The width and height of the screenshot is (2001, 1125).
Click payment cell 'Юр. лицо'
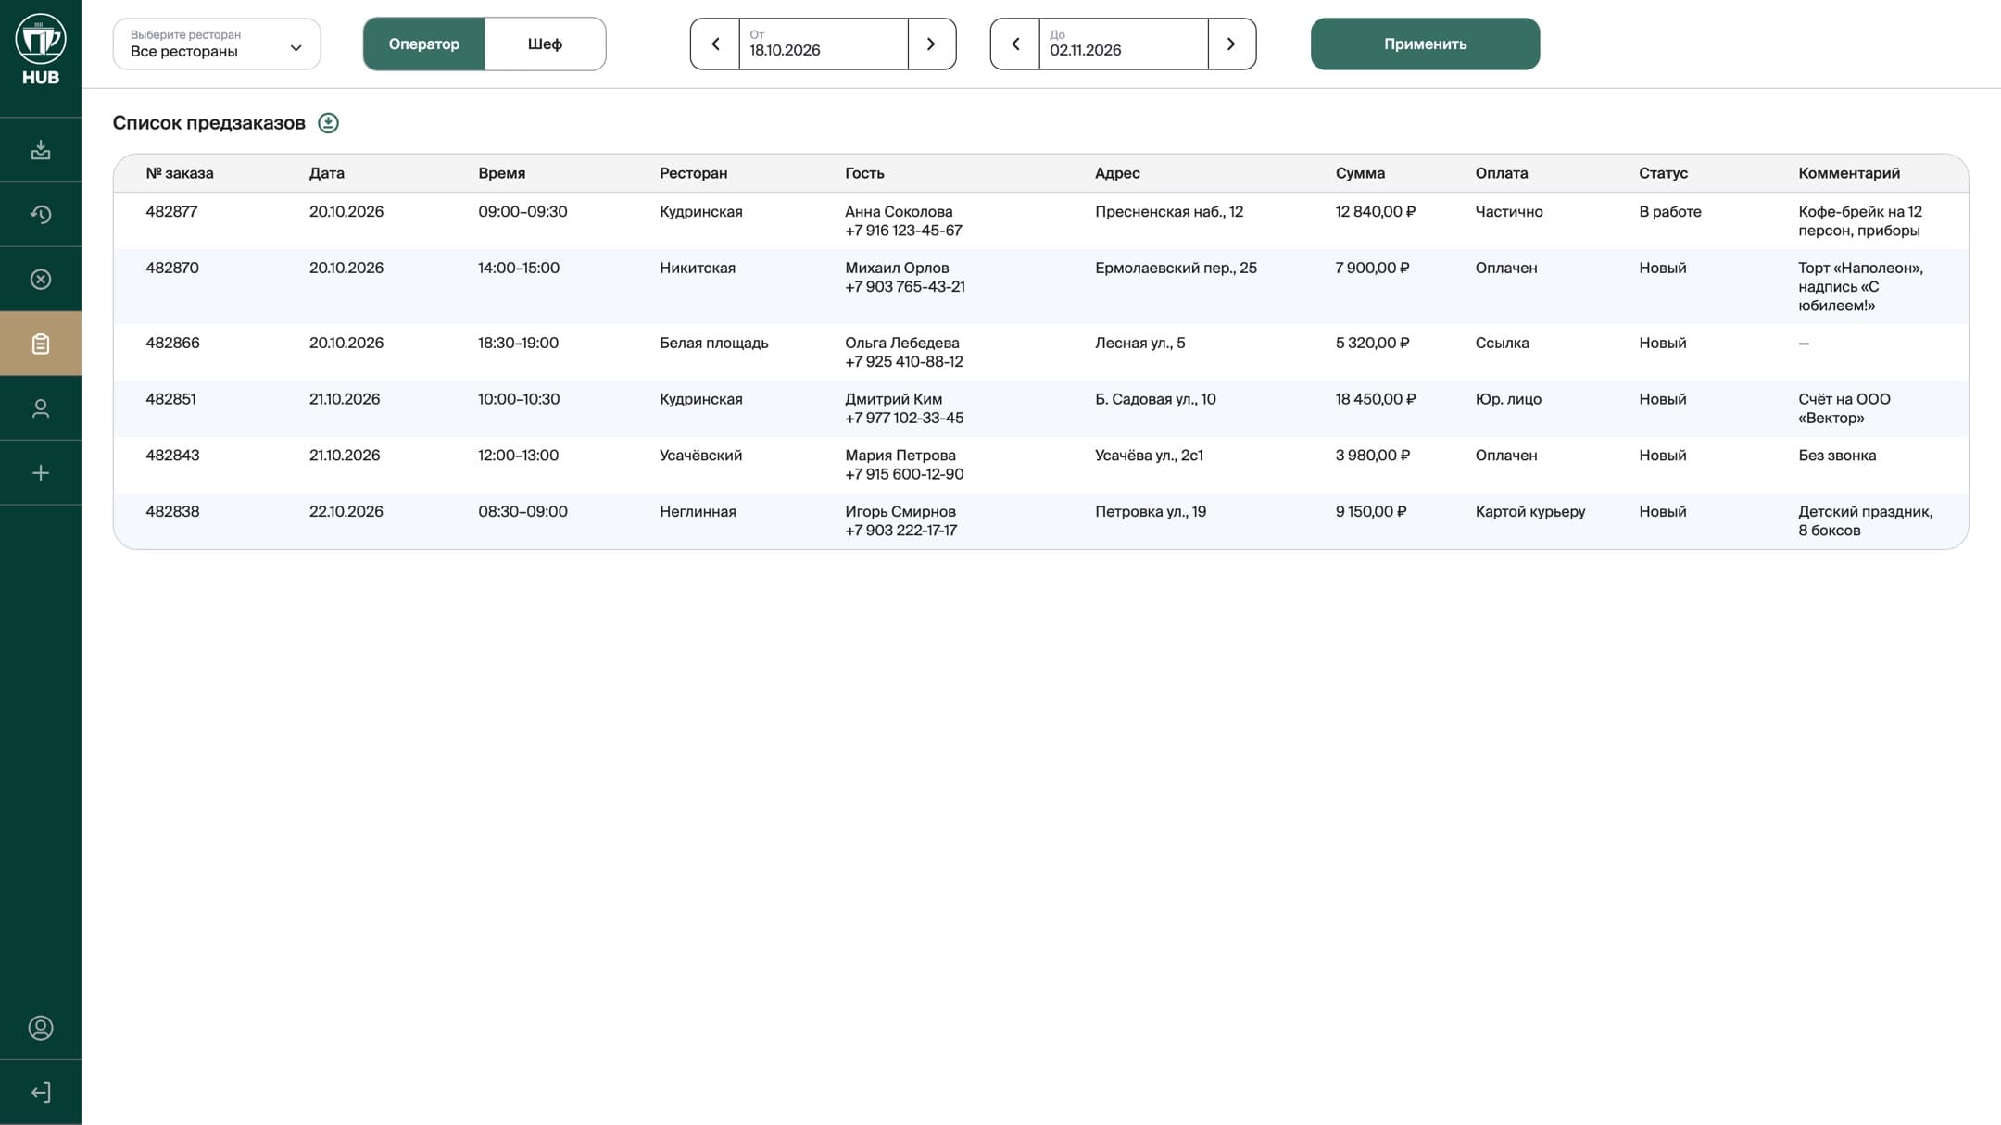(x=1508, y=399)
